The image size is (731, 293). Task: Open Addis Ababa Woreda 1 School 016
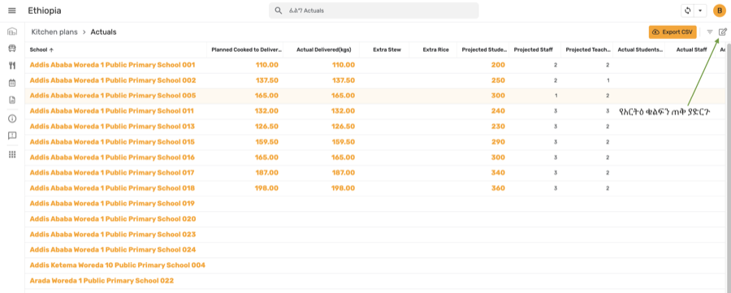pyautogui.click(x=112, y=157)
